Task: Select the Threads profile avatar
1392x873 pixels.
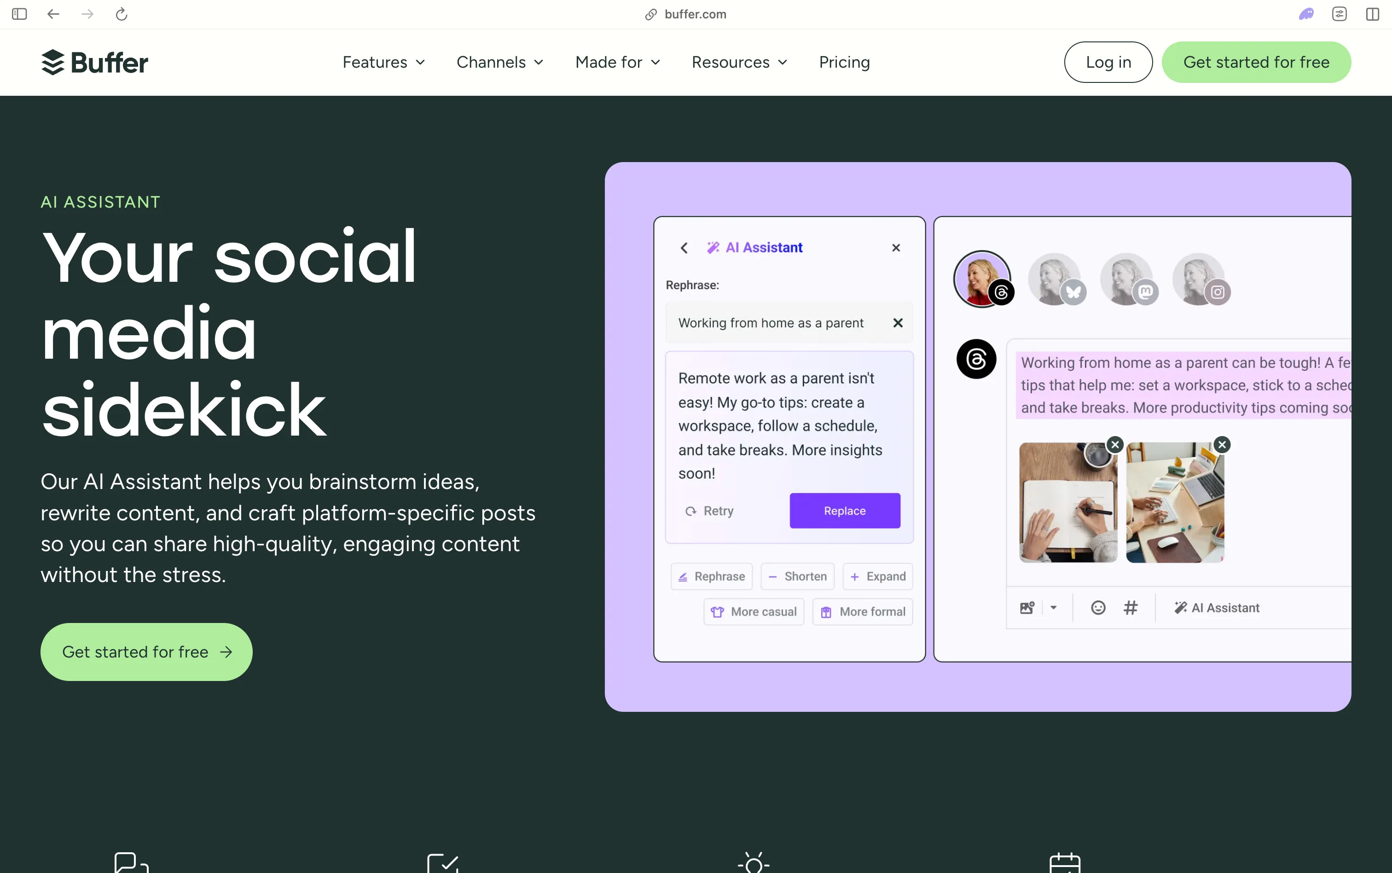Action: point(983,279)
